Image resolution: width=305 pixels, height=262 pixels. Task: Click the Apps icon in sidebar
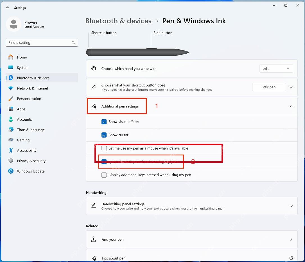(x=11, y=109)
